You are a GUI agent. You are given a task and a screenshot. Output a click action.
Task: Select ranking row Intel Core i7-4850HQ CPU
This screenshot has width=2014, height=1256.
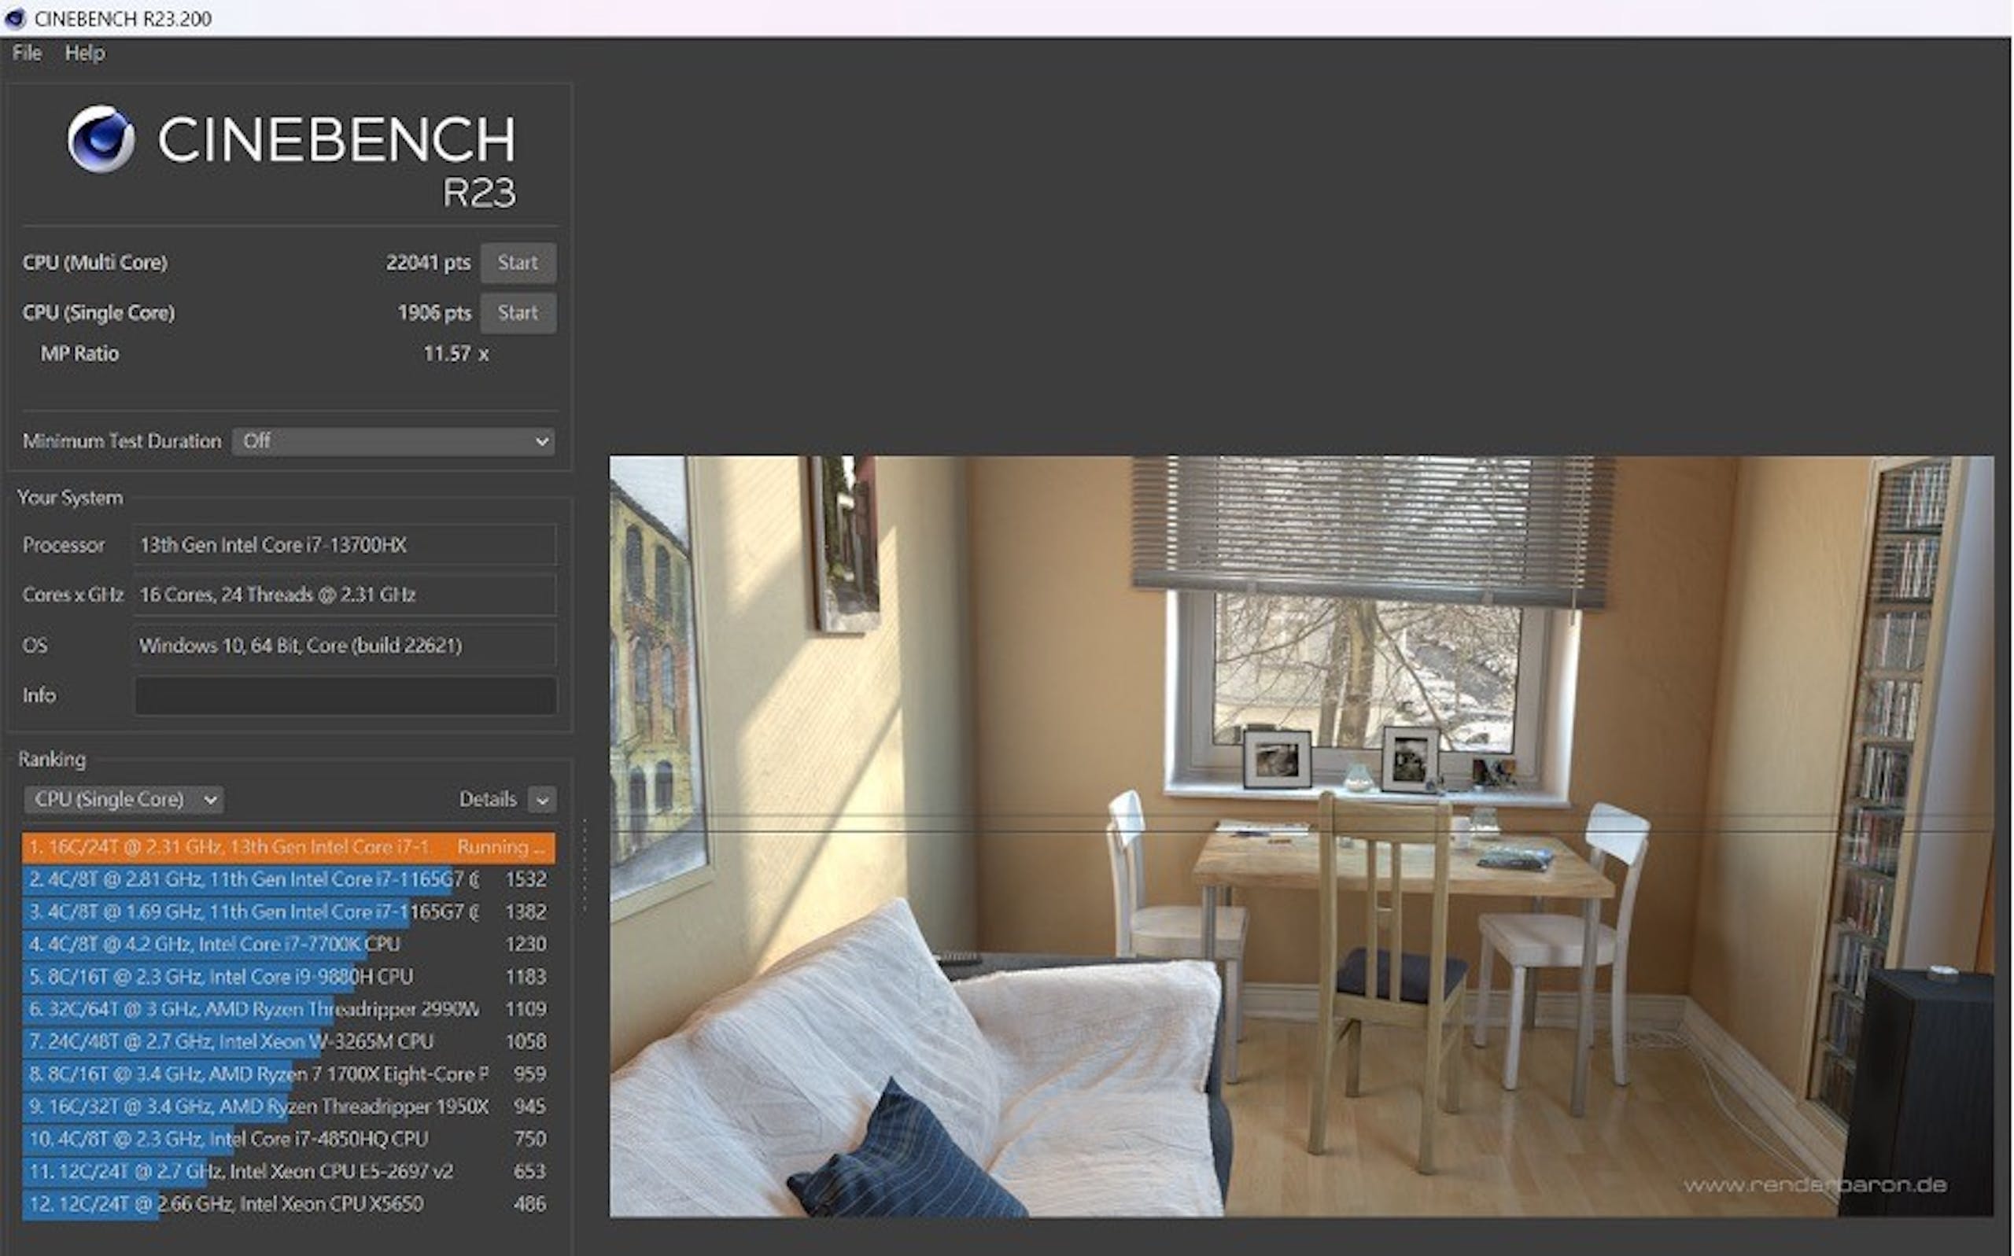coord(288,1139)
